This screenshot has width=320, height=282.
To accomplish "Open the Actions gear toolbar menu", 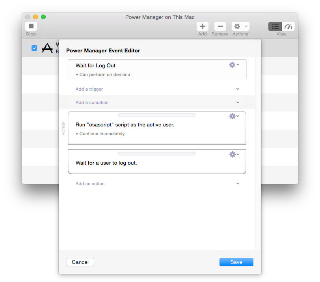I will 240,26.
